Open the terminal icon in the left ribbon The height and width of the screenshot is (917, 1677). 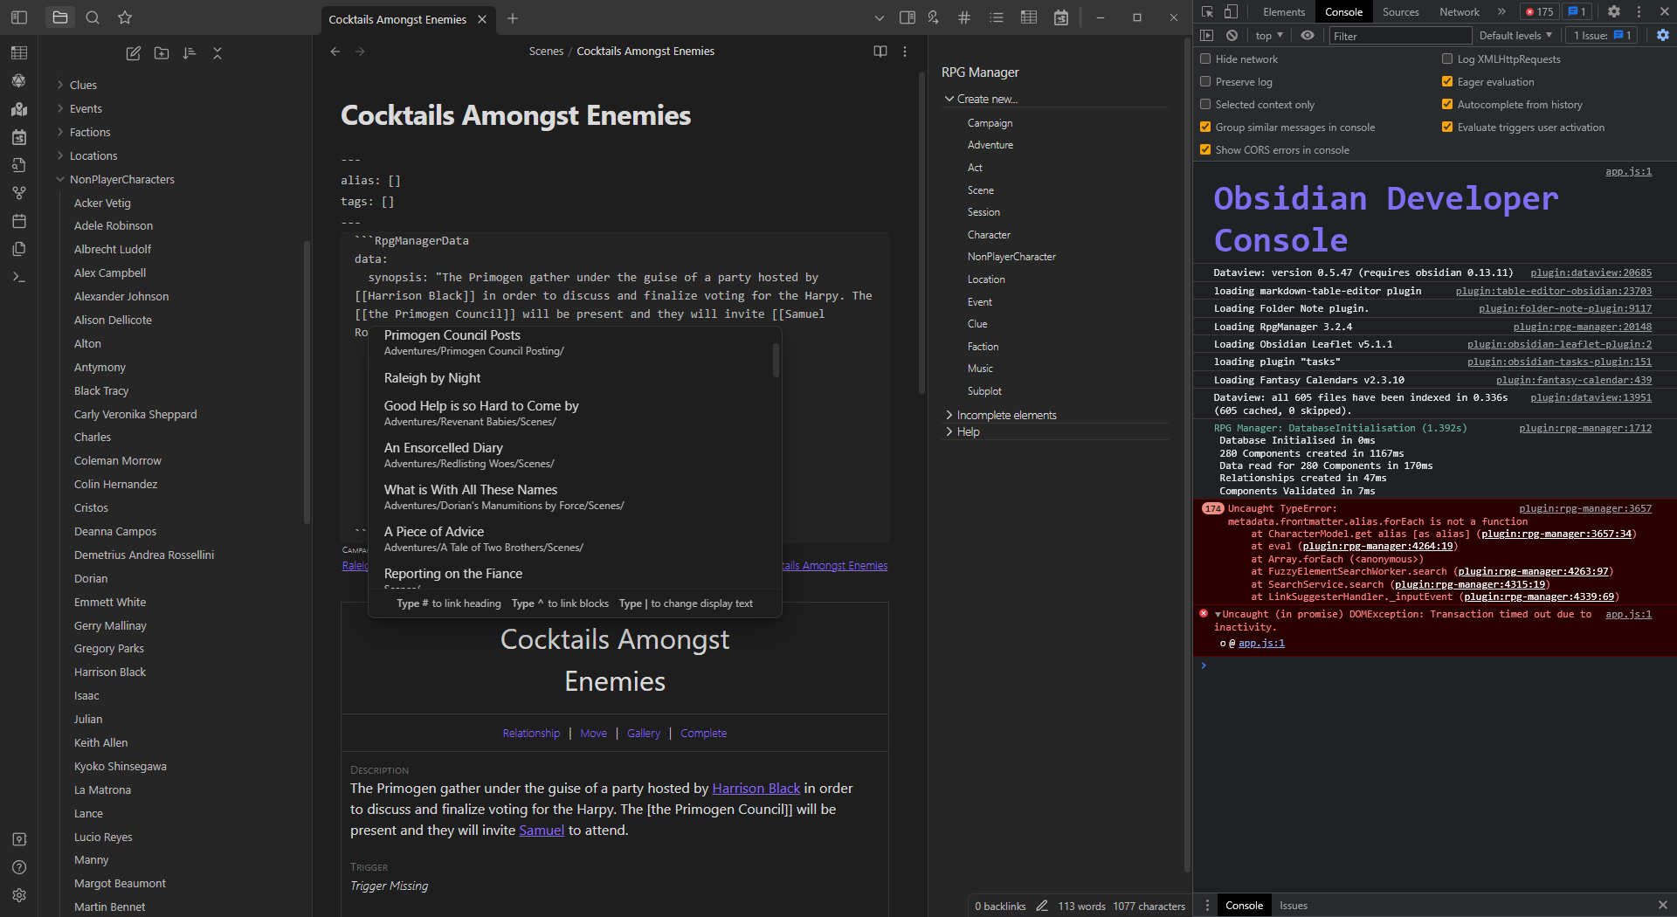click(19, 277)
